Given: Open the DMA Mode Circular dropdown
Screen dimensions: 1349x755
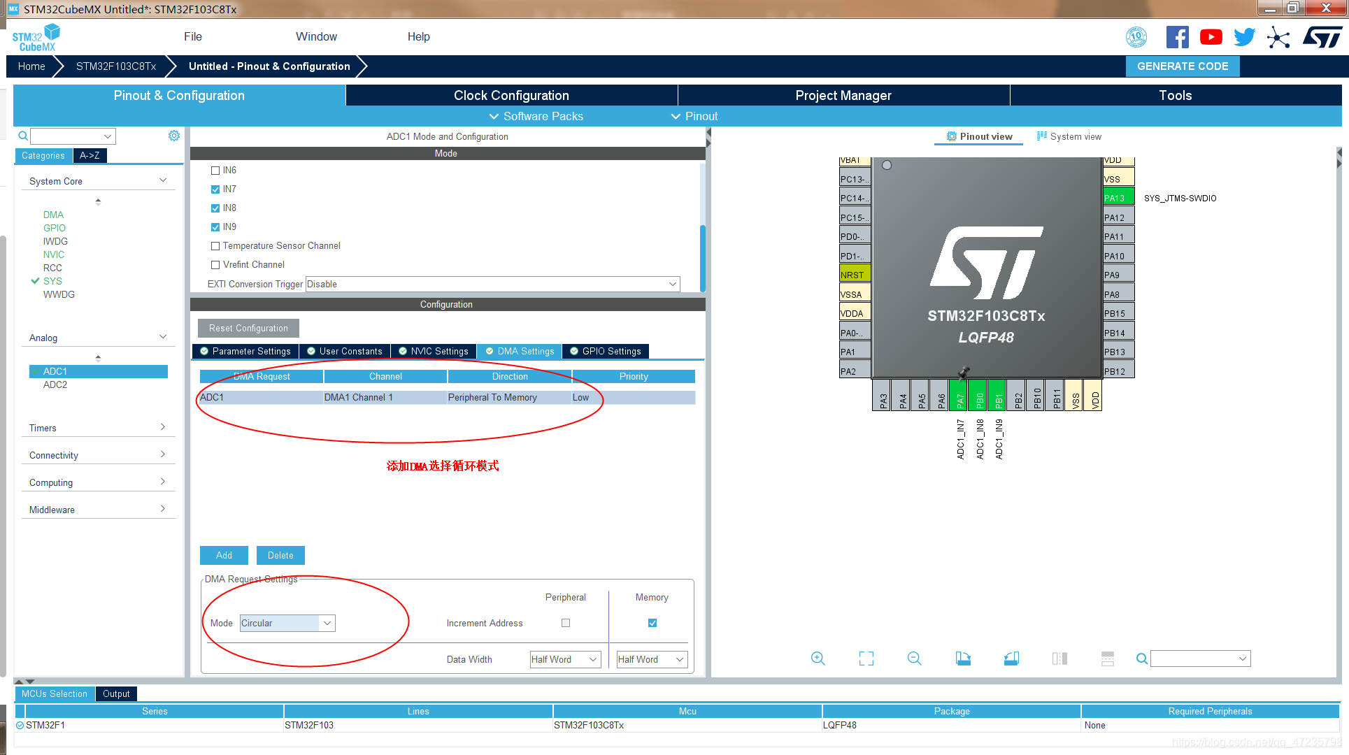Looking at the screenshot, I should [287, 623].
